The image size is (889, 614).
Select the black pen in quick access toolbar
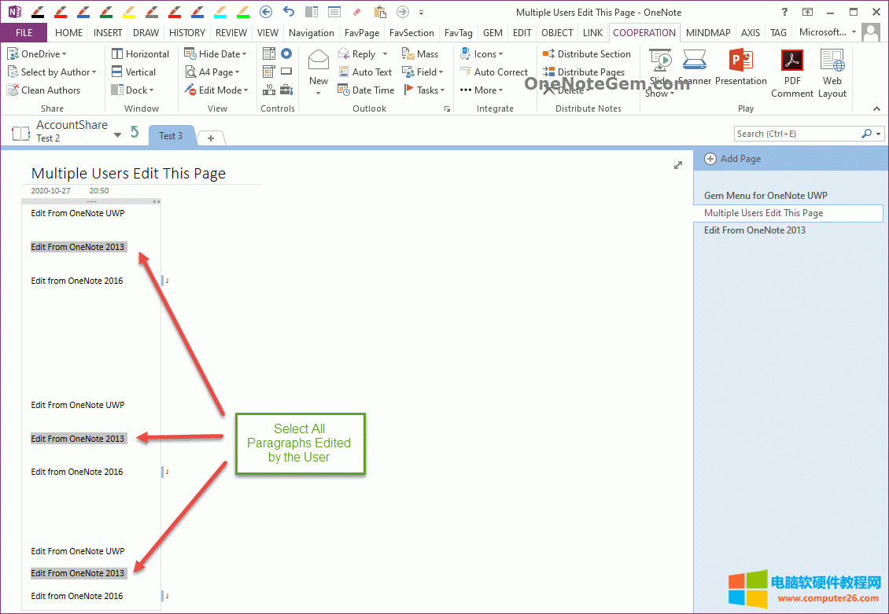click(x=38, y=11)
